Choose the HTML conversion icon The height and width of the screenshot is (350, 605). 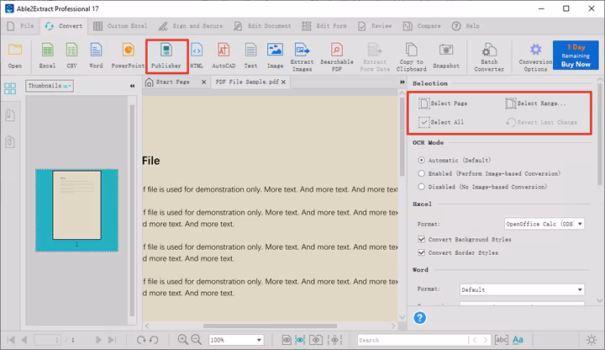point(197,56)
